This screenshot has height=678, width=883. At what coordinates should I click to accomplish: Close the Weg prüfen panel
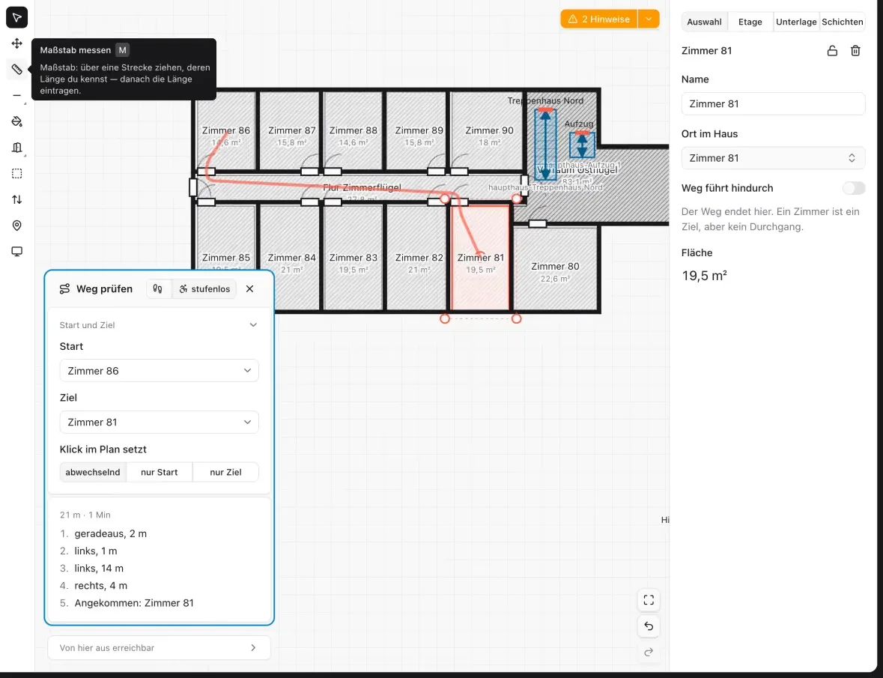point(250,289)
